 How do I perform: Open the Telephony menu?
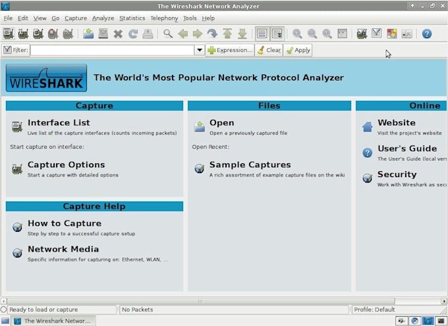(164, 18)
